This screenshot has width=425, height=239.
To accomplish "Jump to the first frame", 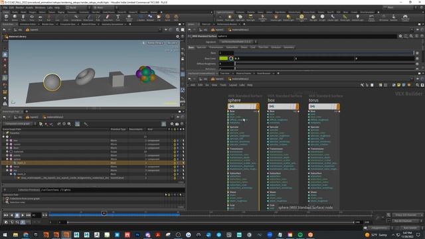I will coord(6,215).
